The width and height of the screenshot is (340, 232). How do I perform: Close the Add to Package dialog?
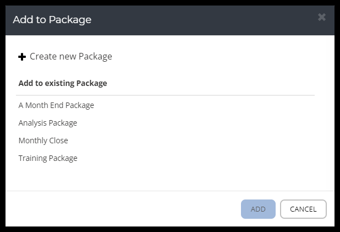pos(322,18)
